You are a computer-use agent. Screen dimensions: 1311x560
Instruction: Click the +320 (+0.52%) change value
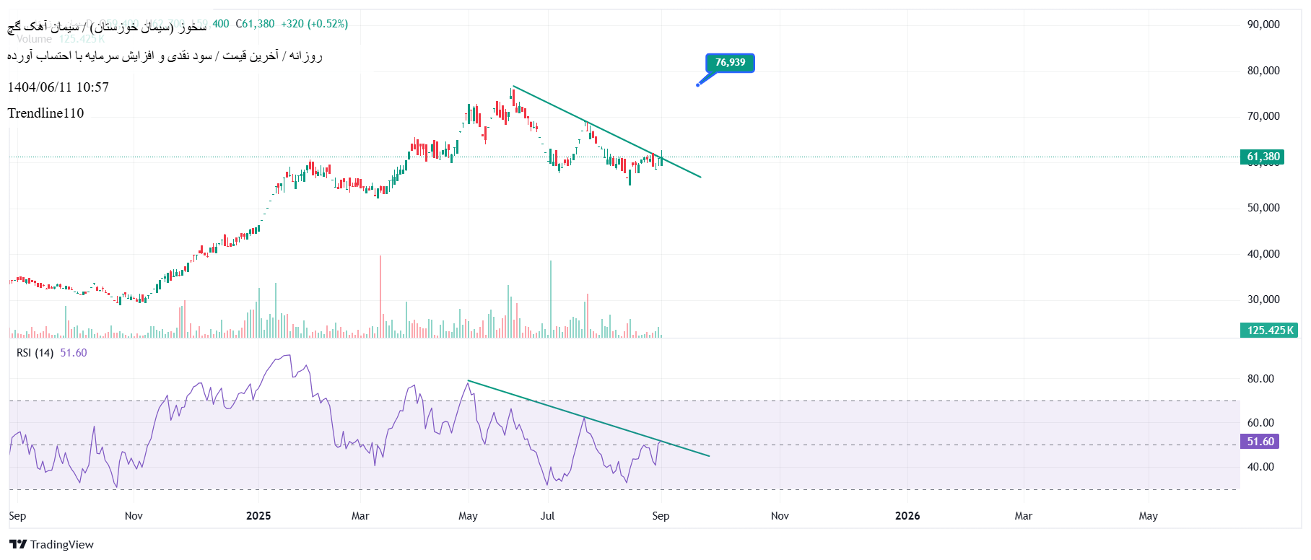(x=315, y=24)
